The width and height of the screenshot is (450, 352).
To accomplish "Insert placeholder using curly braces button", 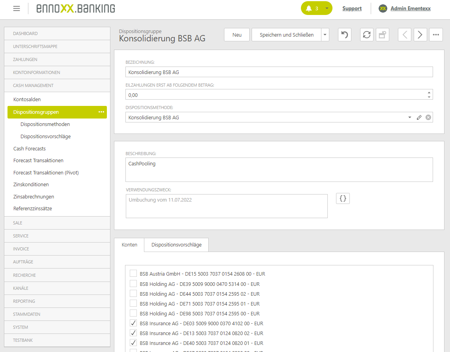I will (343, 199).
